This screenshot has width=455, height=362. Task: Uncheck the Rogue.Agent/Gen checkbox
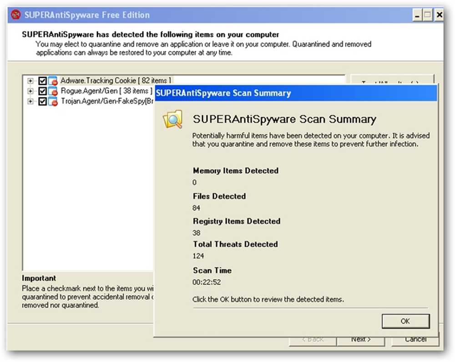(x=42, y=91)
